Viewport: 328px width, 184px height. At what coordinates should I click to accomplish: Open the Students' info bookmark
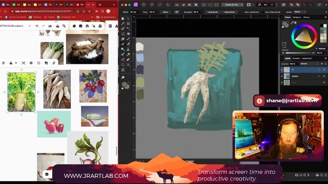click(x=66, y=17)
